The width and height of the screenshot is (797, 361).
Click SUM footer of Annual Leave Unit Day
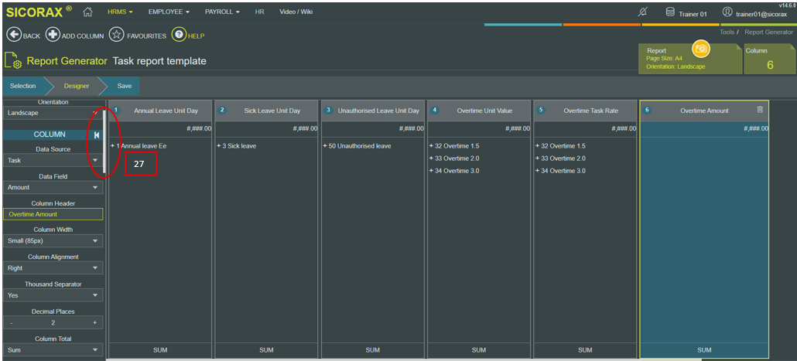(x=160, y=350)
